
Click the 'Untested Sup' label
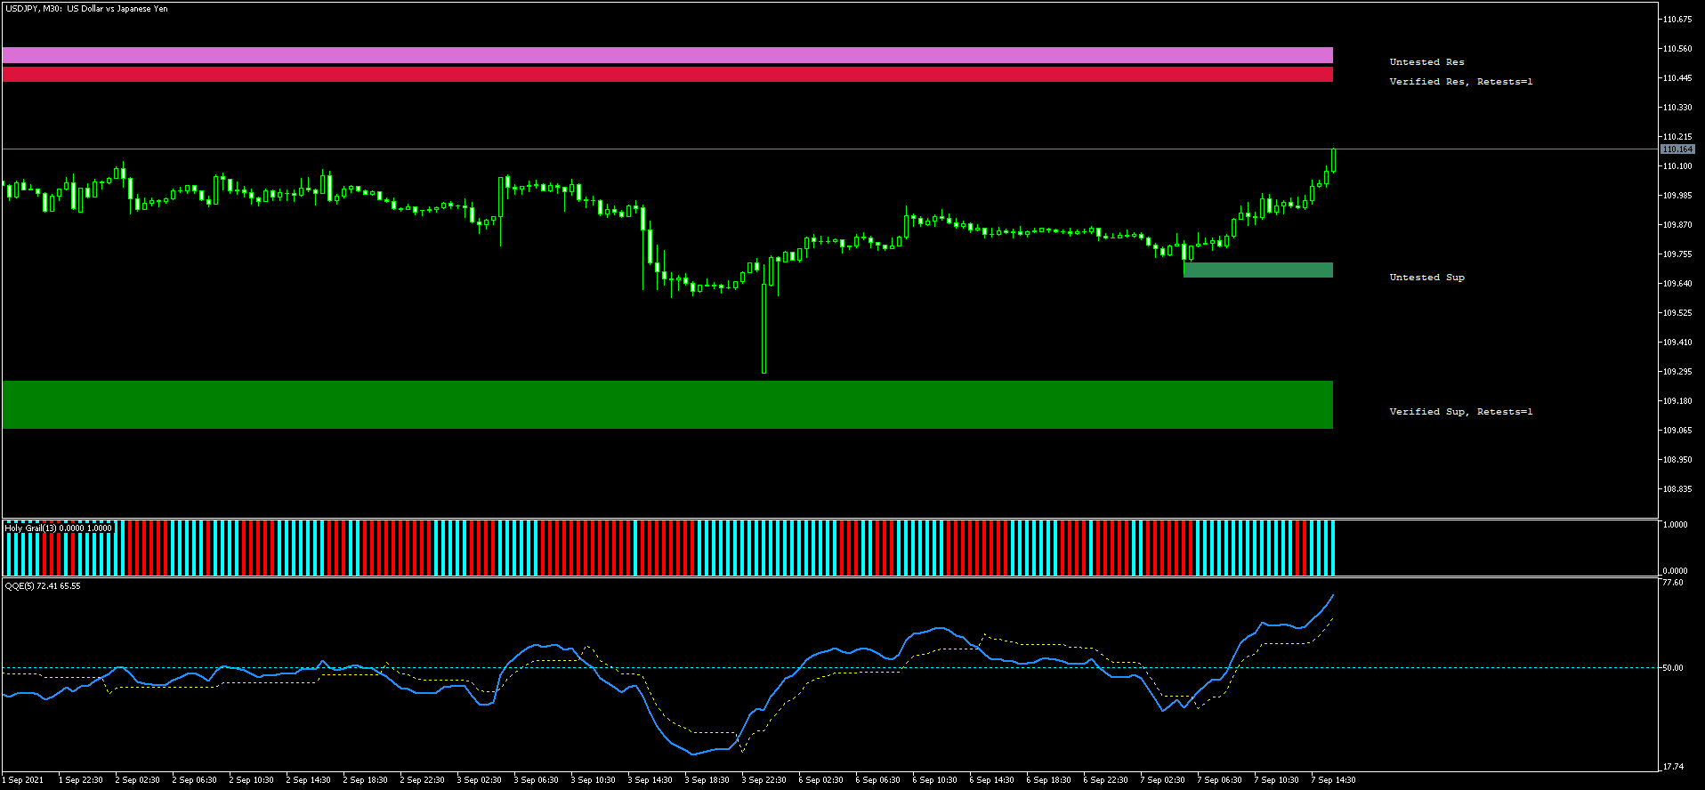pos(1426,278)
